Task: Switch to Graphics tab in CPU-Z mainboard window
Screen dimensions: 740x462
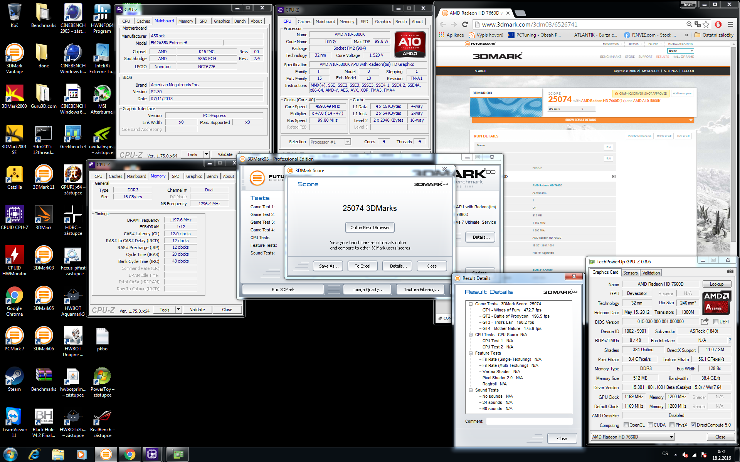Action: [222, 21]
